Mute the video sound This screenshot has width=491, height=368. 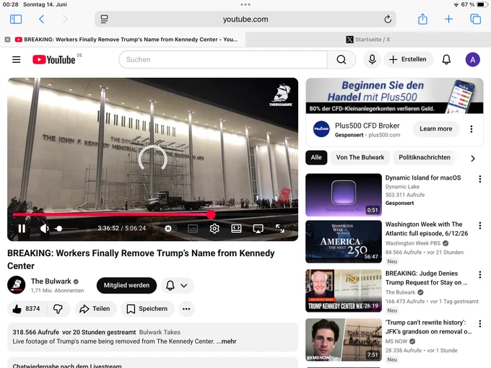[x=44, y=229]
